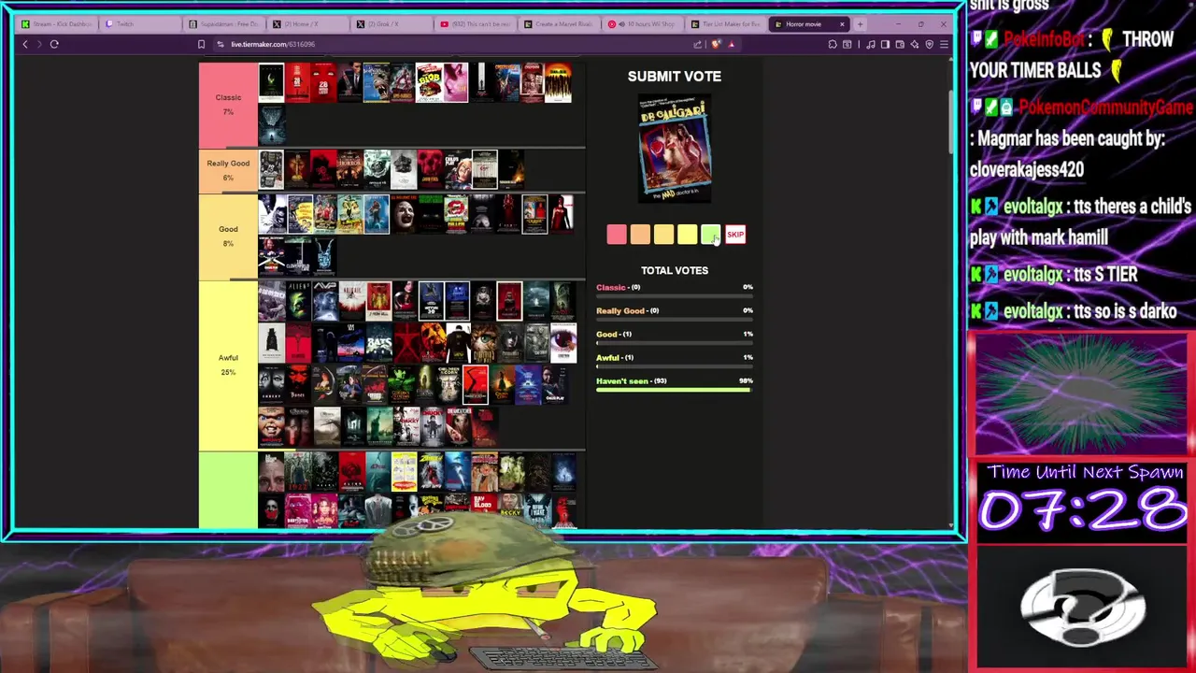The image size is (1196, 673).
Task: Click the Good - (1) vote total
Action: (614, 334)
